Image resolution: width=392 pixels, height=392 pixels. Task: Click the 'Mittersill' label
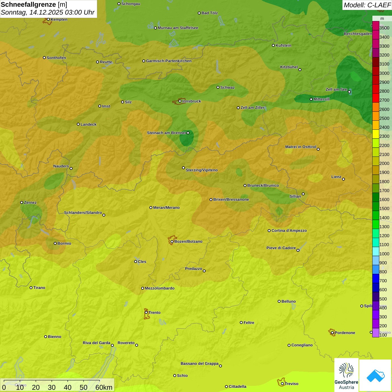(321, 99)
